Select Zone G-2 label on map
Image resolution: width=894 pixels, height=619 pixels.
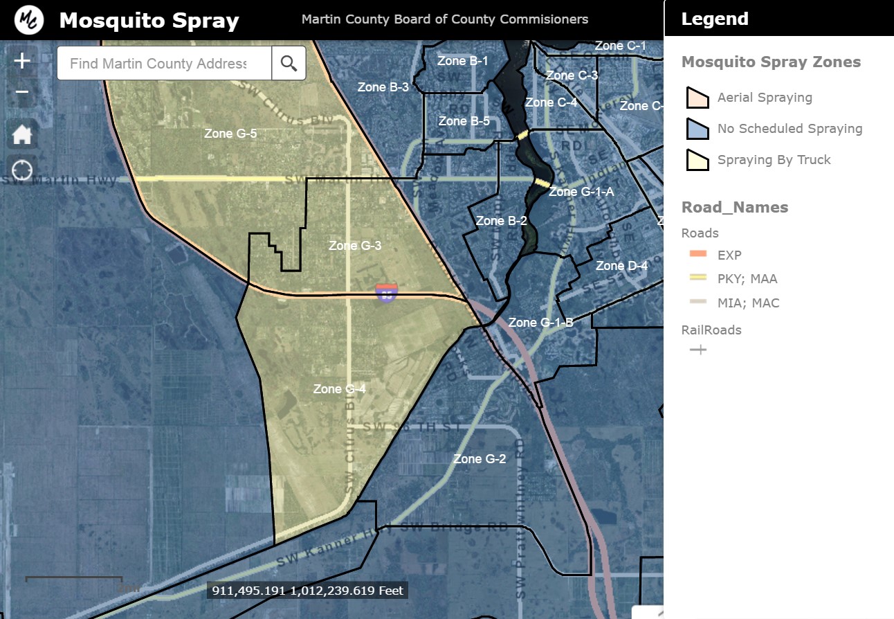pyautogui.click(x=480, y=459)
